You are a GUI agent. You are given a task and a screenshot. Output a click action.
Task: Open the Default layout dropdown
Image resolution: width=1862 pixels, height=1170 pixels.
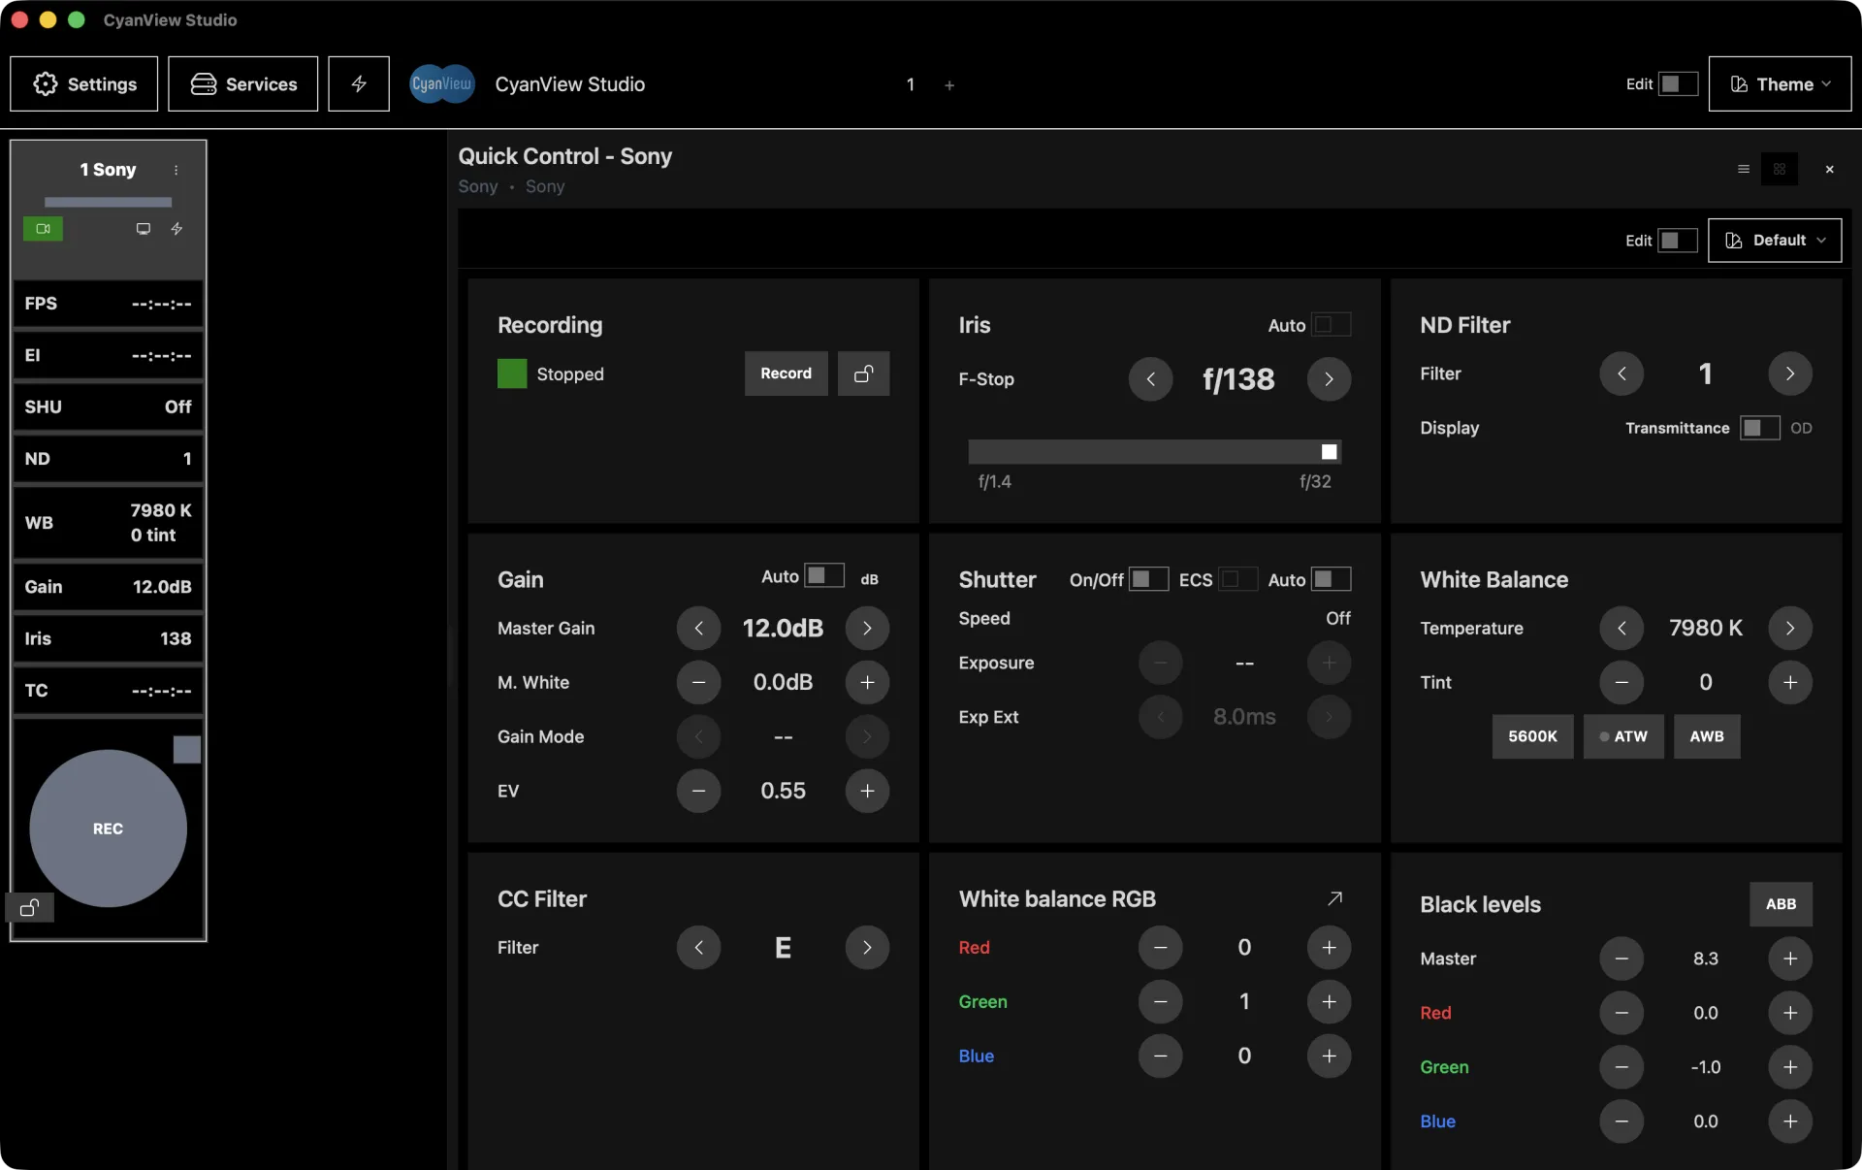tap(1775, 241)
